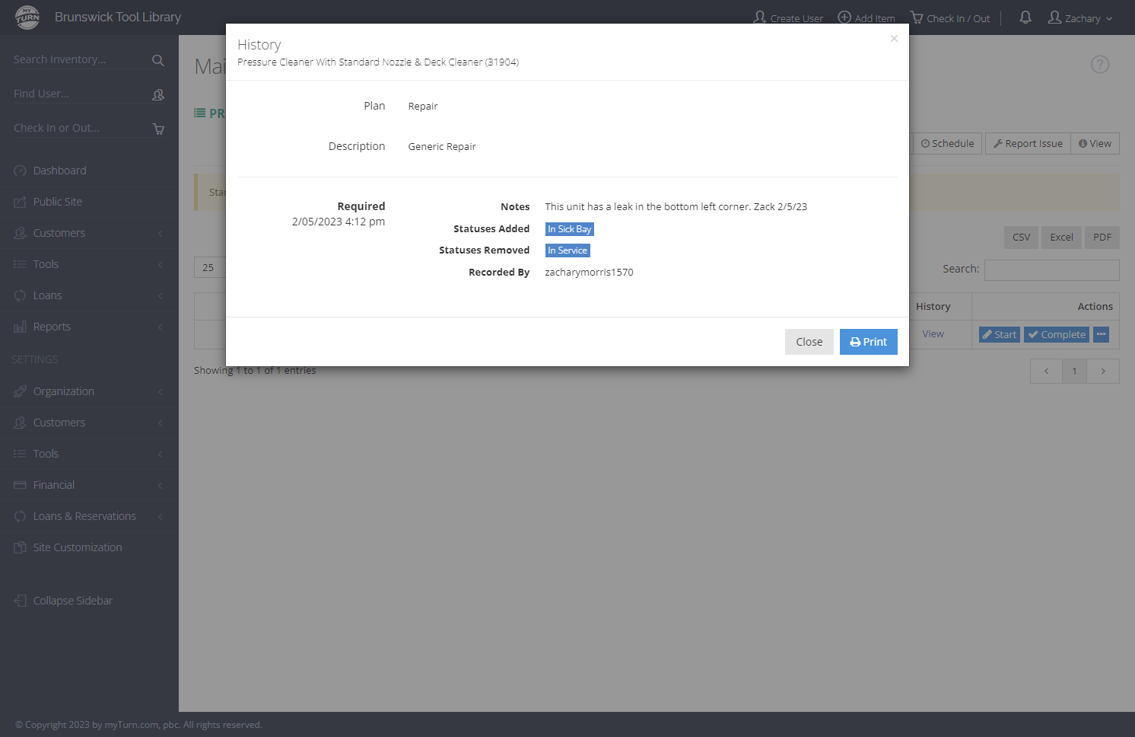Click the recorded by zacharymorris1570 text
The width and height of the screenshot is (1135, 737).
click(x=589, y=273)
